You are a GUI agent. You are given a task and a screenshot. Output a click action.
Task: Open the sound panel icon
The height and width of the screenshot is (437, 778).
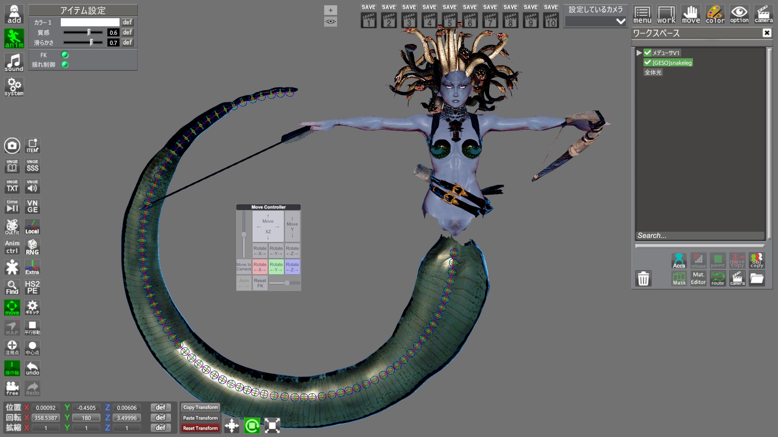[x=14, y=63]
